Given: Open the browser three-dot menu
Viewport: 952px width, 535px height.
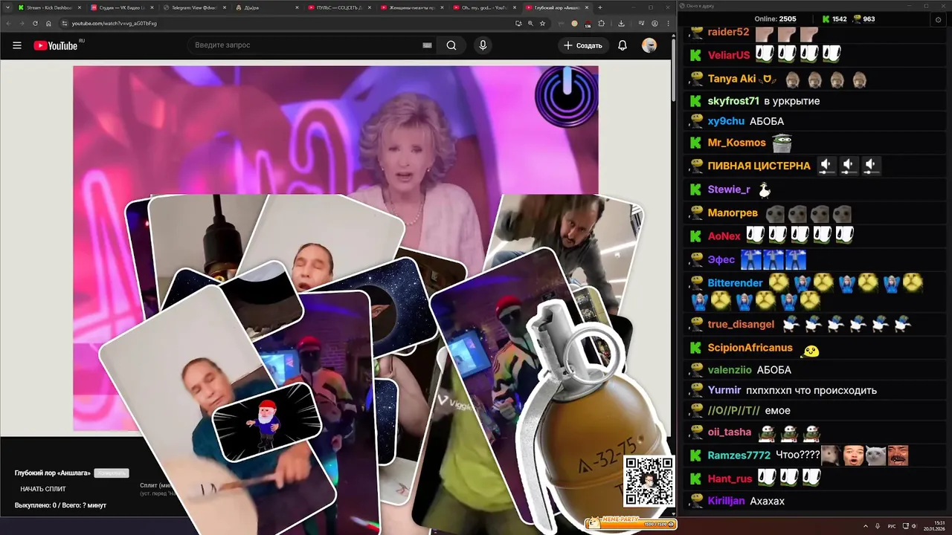Looking at the screenshot, I should point(666,23).
